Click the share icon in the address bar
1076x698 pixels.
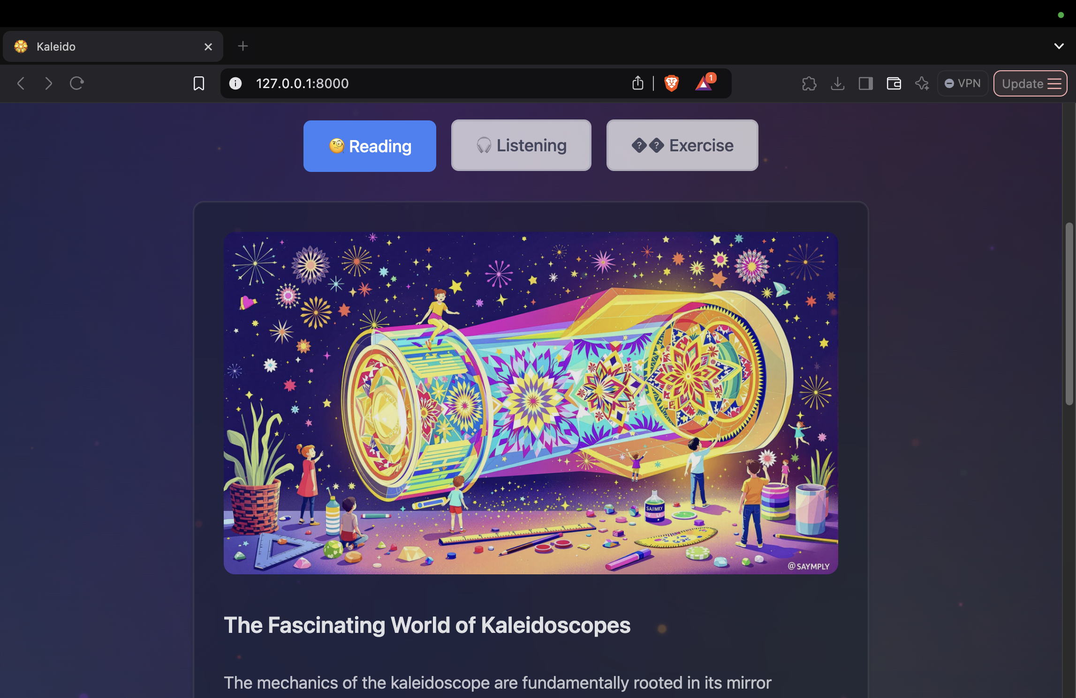[x=637, y=83]
